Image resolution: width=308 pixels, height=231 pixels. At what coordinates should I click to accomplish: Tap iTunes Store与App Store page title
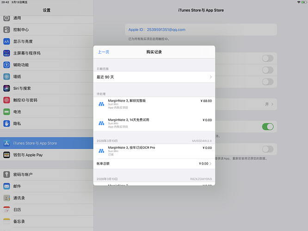201,10
